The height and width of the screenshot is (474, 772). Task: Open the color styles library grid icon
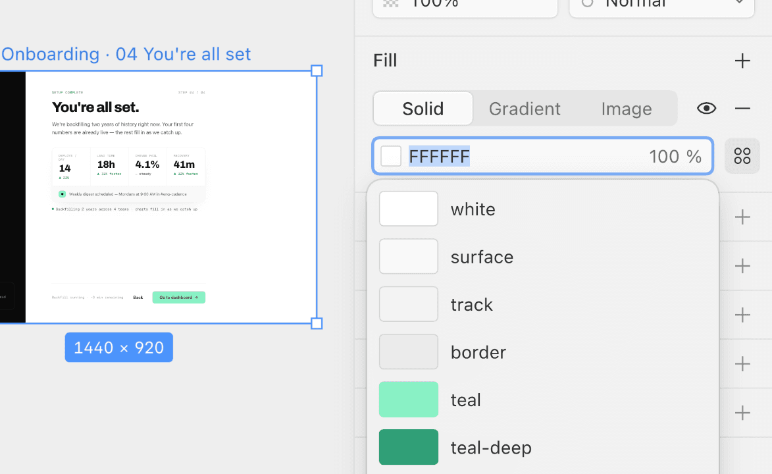click(742, 156)
